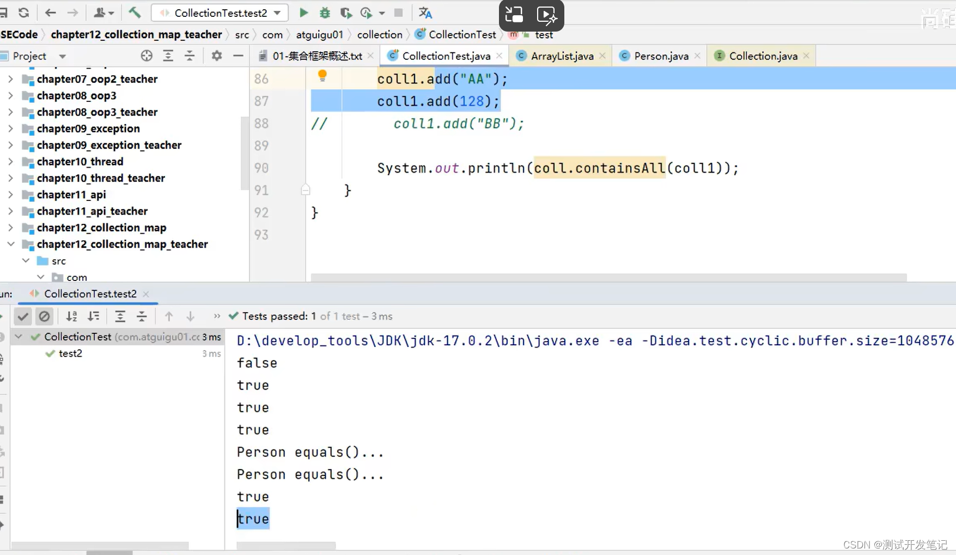Navigate forward with right arrow icon

(72, 13)
